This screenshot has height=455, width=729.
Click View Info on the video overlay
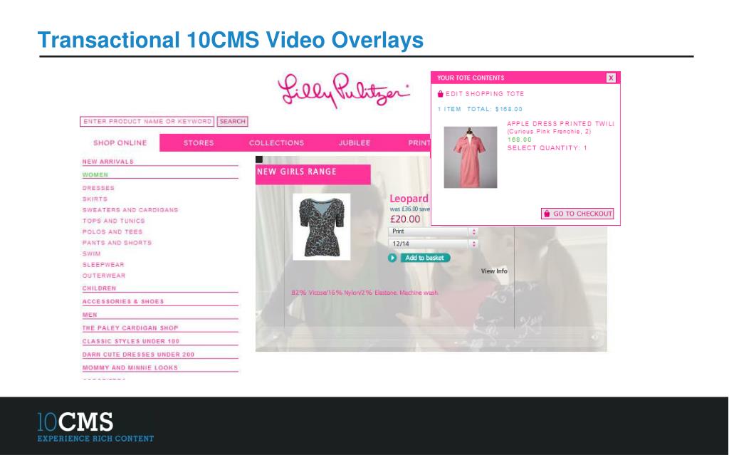coord(494,271)
